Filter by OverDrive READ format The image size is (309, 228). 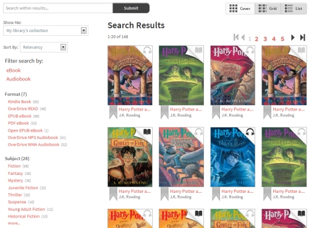(23, 109)
